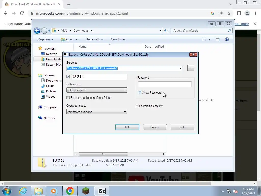Open Minecraft from the taskbar
Viewport: 261px width, 196px height.
point(86,191)
